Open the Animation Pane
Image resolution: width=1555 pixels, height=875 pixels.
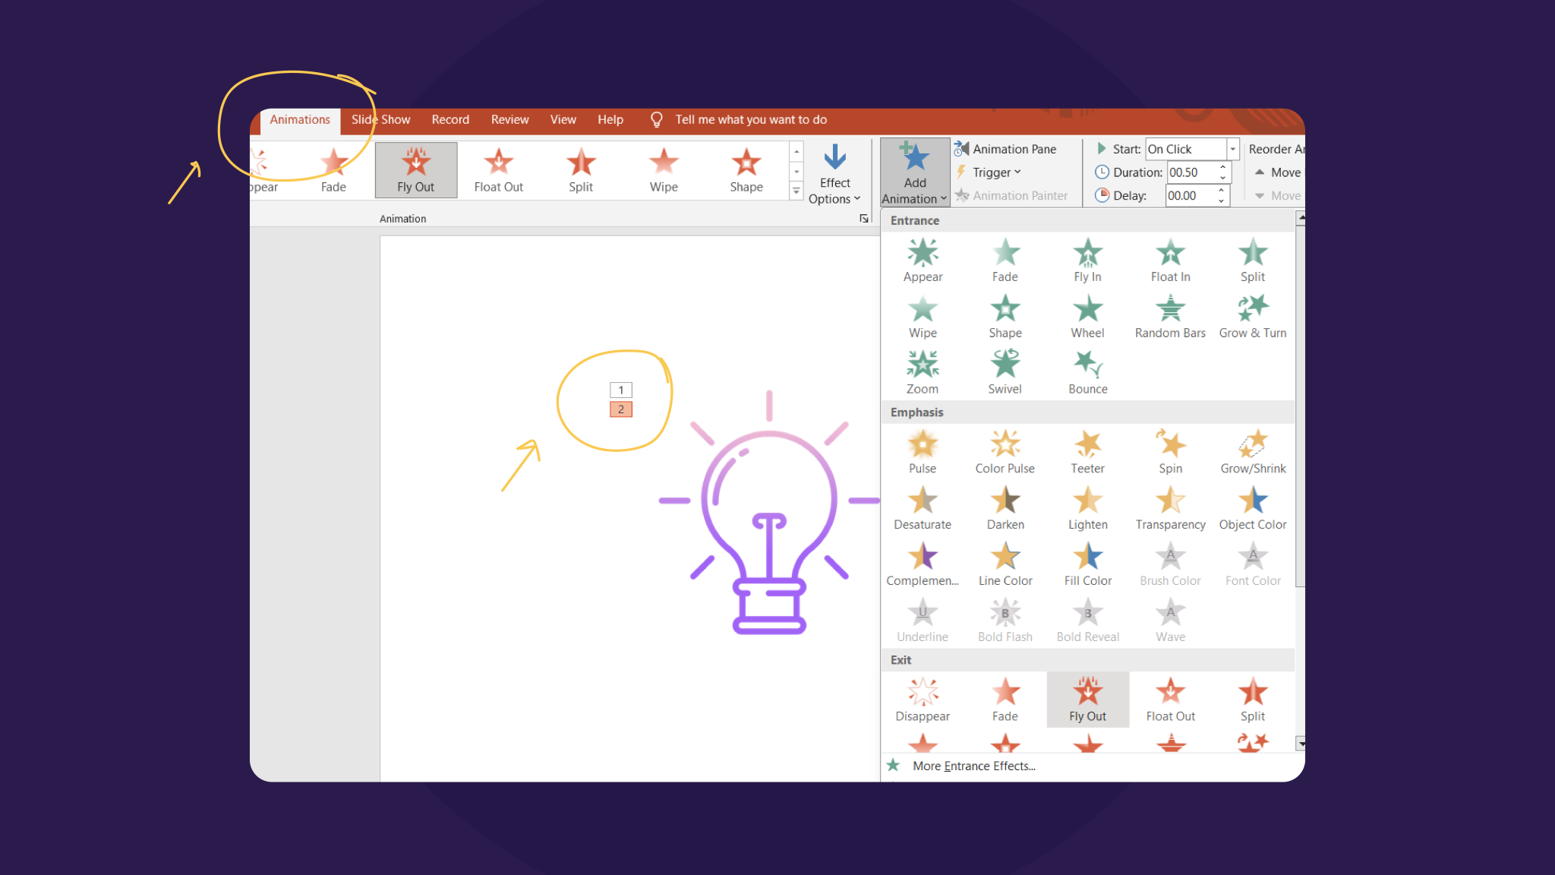[x=1006, y=149]
